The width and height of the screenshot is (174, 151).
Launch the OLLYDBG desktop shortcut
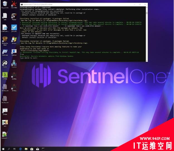click(x=14, y=4)
